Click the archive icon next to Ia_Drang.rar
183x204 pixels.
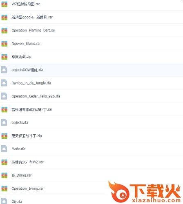point(4,175)
